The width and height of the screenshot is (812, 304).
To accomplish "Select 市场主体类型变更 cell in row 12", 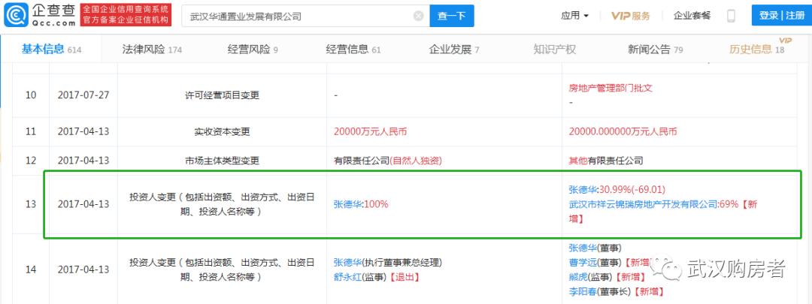I will pyautogui.click(x=222, y=161).
